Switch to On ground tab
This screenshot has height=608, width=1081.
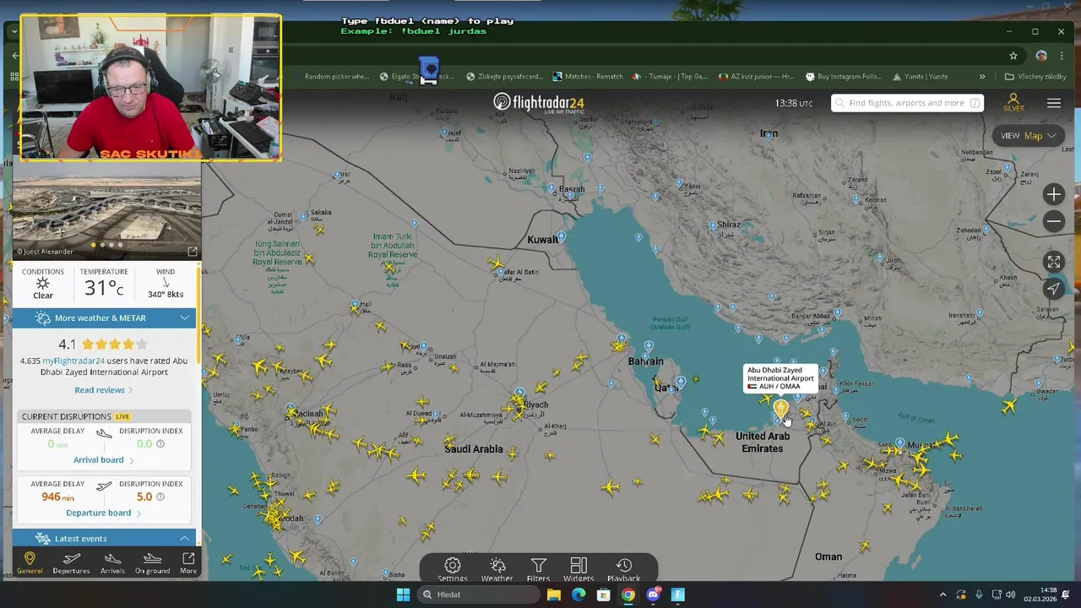[152, 563]
